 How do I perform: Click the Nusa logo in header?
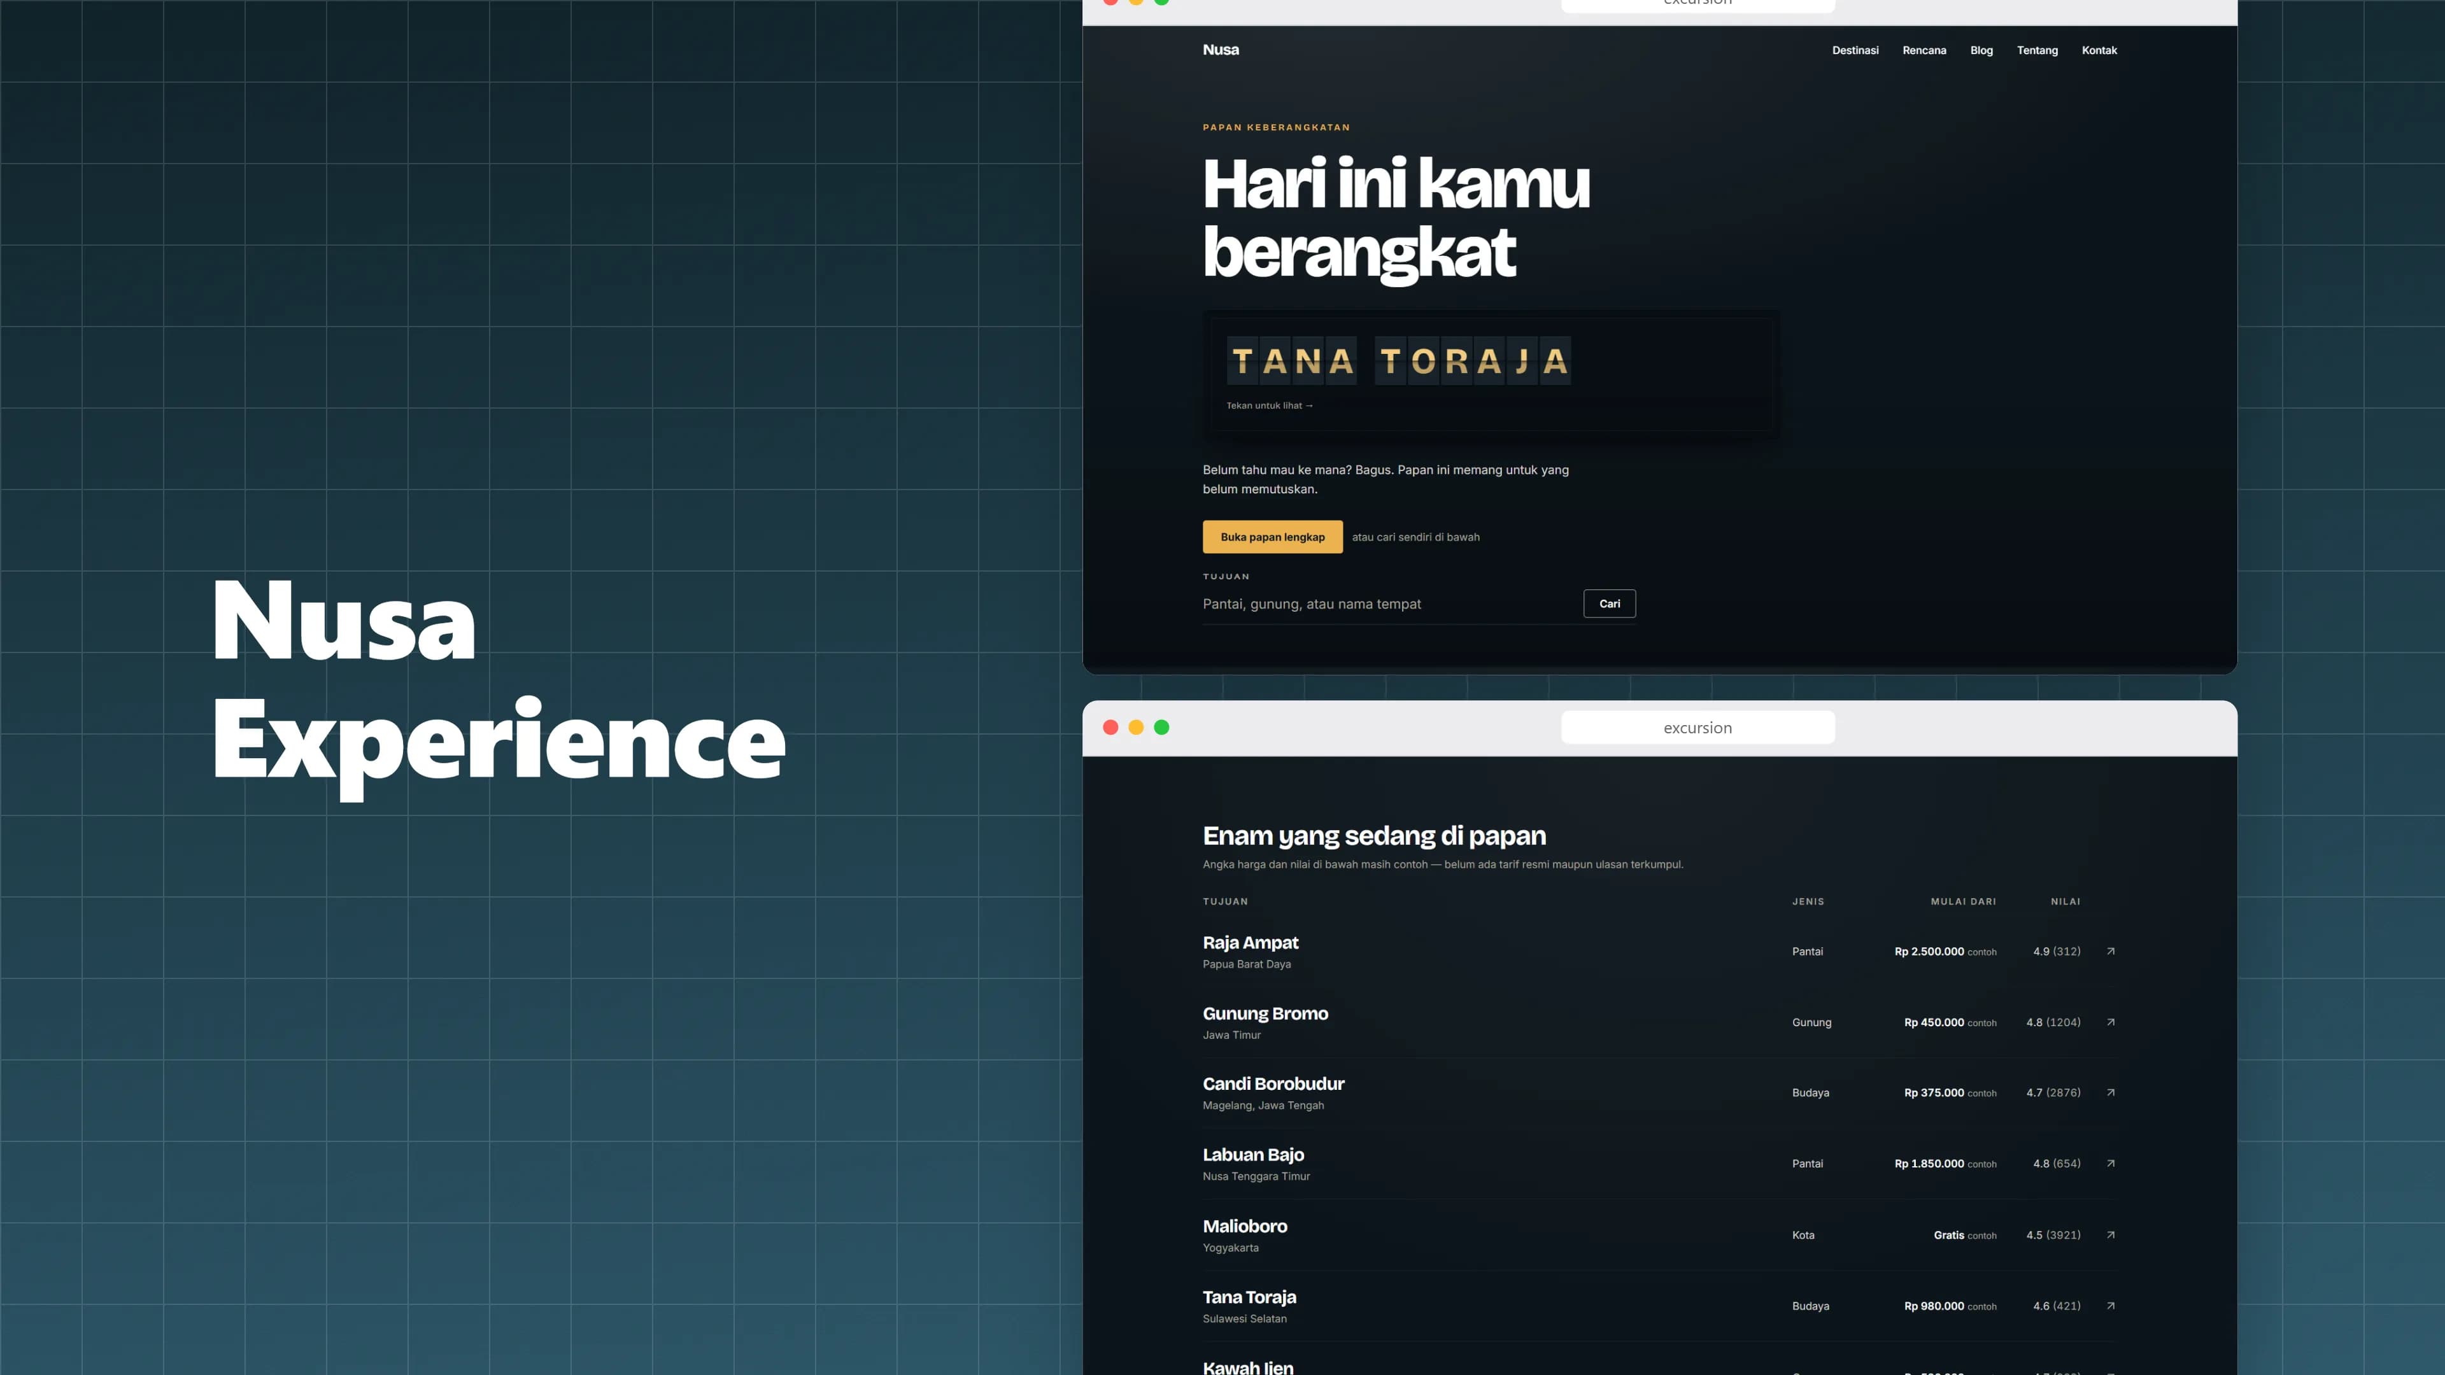coord(1221,50)
